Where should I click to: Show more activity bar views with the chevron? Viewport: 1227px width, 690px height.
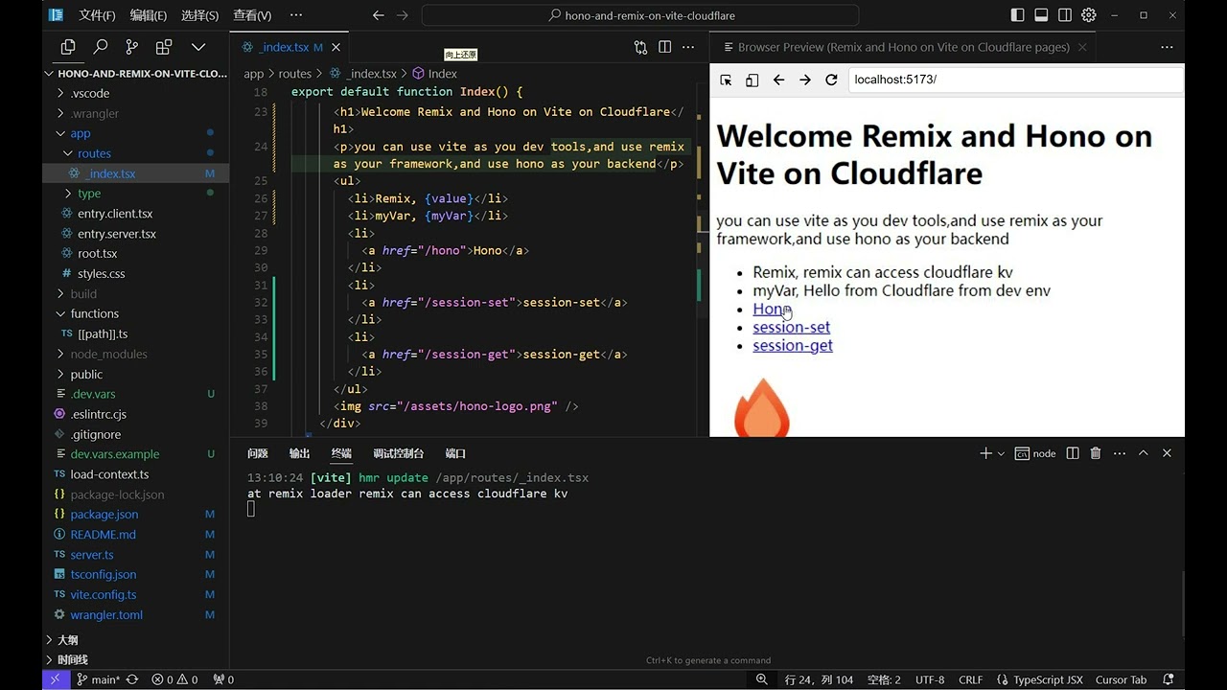(x=198, y=47)
